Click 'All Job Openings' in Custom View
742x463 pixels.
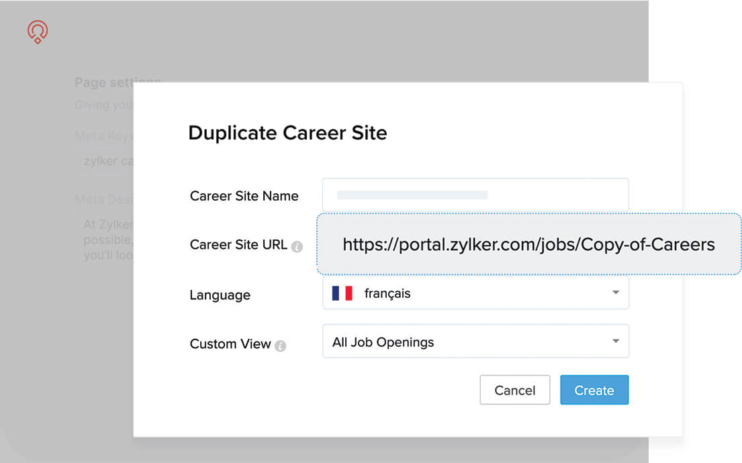(383, 342)
